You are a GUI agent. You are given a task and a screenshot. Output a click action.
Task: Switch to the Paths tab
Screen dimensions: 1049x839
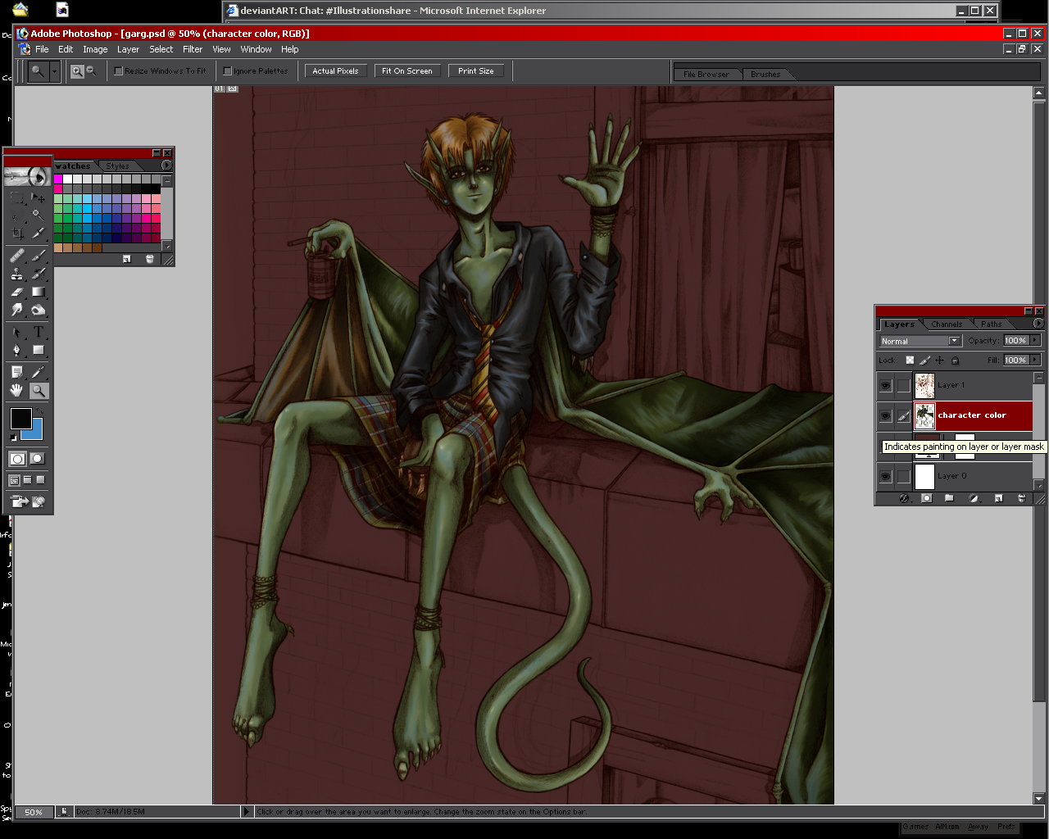point(992,324)
